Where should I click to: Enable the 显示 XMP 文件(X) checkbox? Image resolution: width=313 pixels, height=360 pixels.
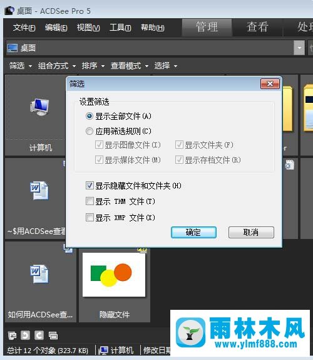pyautogui.click(x=90, y=217)
